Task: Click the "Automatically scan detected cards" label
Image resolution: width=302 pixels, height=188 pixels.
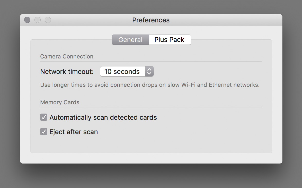Action: tap(103, 117)
